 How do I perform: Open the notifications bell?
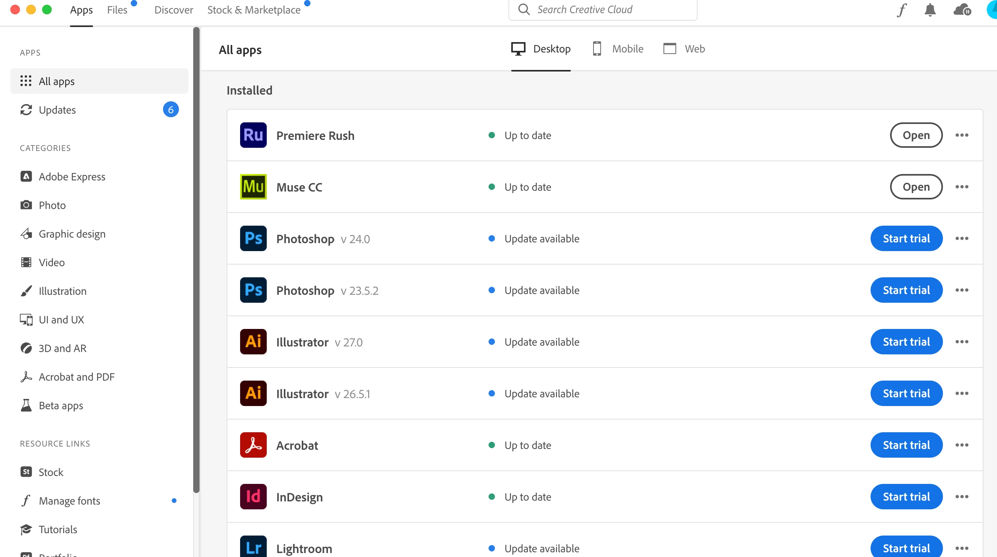point(930,10)
